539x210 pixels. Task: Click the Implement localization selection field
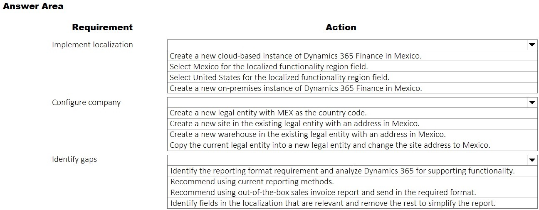coord(347,45)
